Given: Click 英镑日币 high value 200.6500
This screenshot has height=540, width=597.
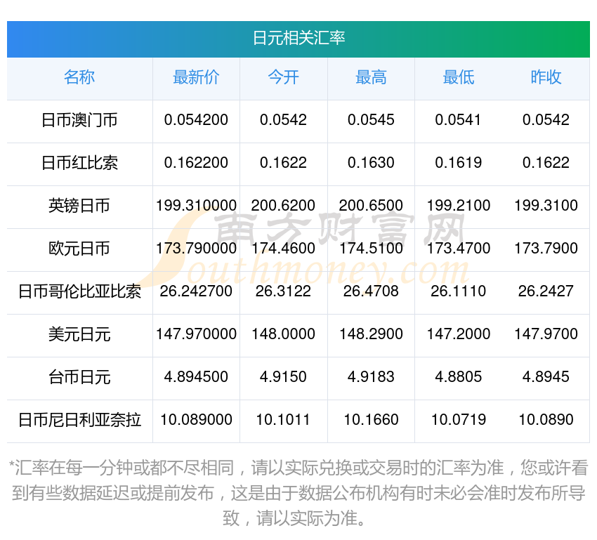Looking at the screenshot, I should coord(371,206).
